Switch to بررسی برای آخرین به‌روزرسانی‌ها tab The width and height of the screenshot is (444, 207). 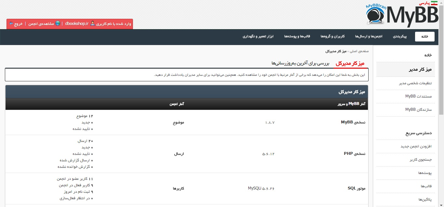[x=301, y=63]
